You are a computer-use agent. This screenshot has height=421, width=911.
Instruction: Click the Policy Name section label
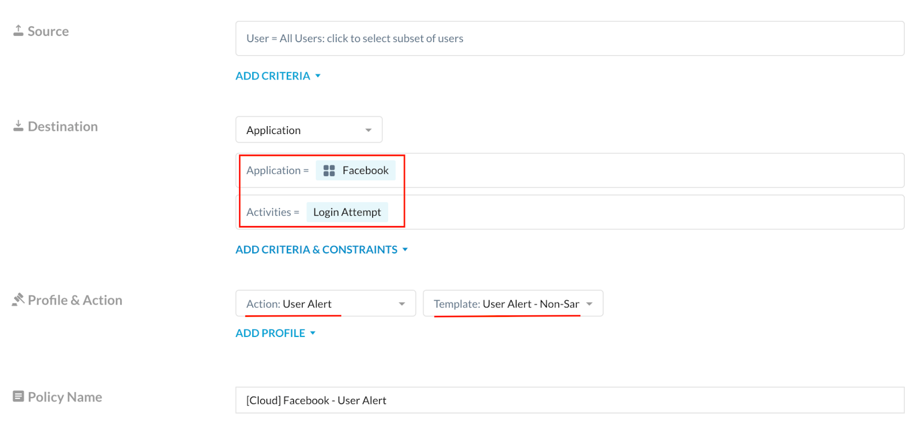(x=65, y=397)
